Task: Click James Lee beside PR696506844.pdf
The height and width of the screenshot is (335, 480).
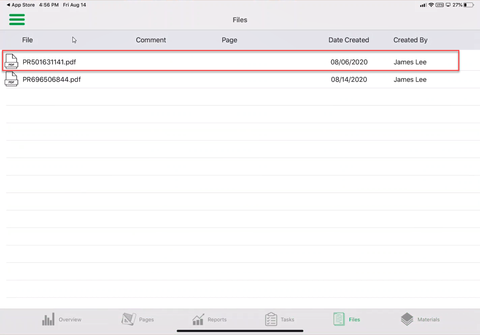Action: tap(410, 79)
